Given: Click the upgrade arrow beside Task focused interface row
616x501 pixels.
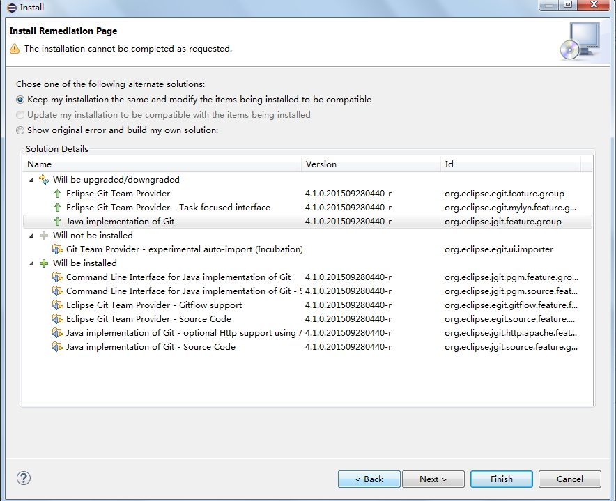Looking at the screenshot, I should pos(57,208).
